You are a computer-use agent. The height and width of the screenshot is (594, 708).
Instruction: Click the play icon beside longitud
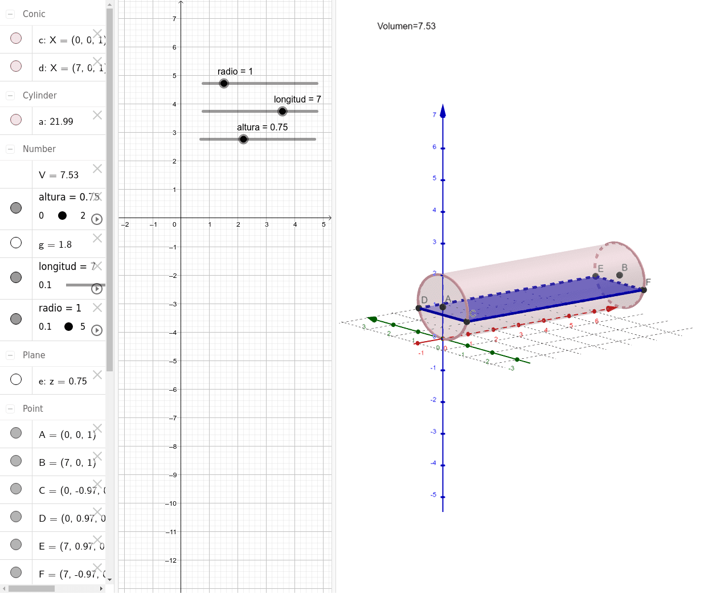point(97,288)
